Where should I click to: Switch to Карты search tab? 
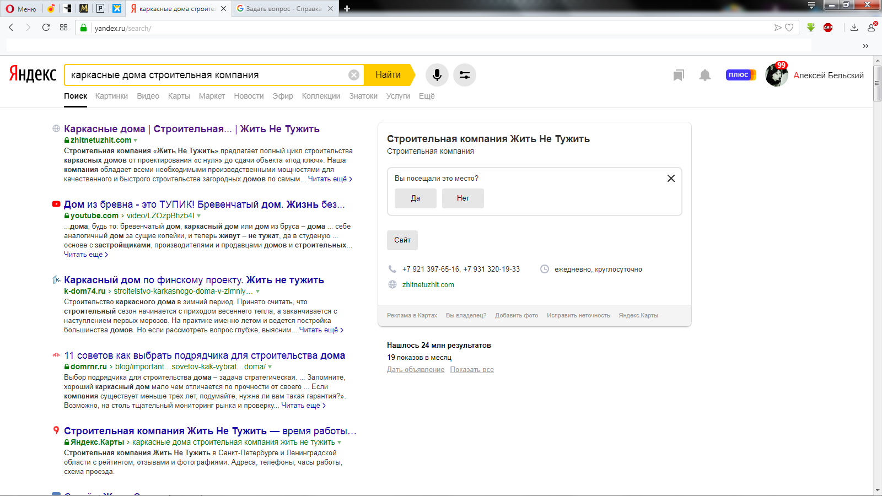pos(179,96)
